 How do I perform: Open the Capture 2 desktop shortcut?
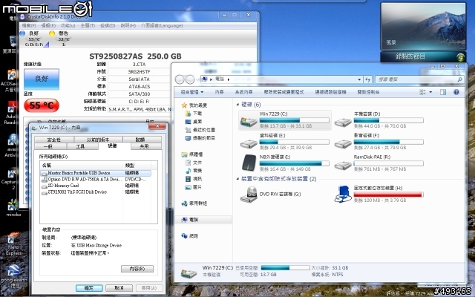click(11, 180)
